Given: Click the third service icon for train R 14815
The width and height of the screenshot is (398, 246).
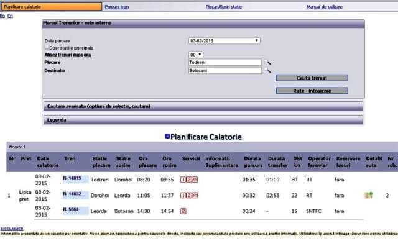Looking at the screenshot, I should tap(195, 180).
